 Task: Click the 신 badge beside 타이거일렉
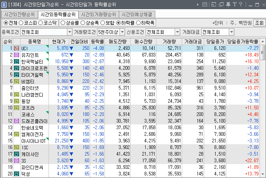pyautogui.click(x=17, y=75)
